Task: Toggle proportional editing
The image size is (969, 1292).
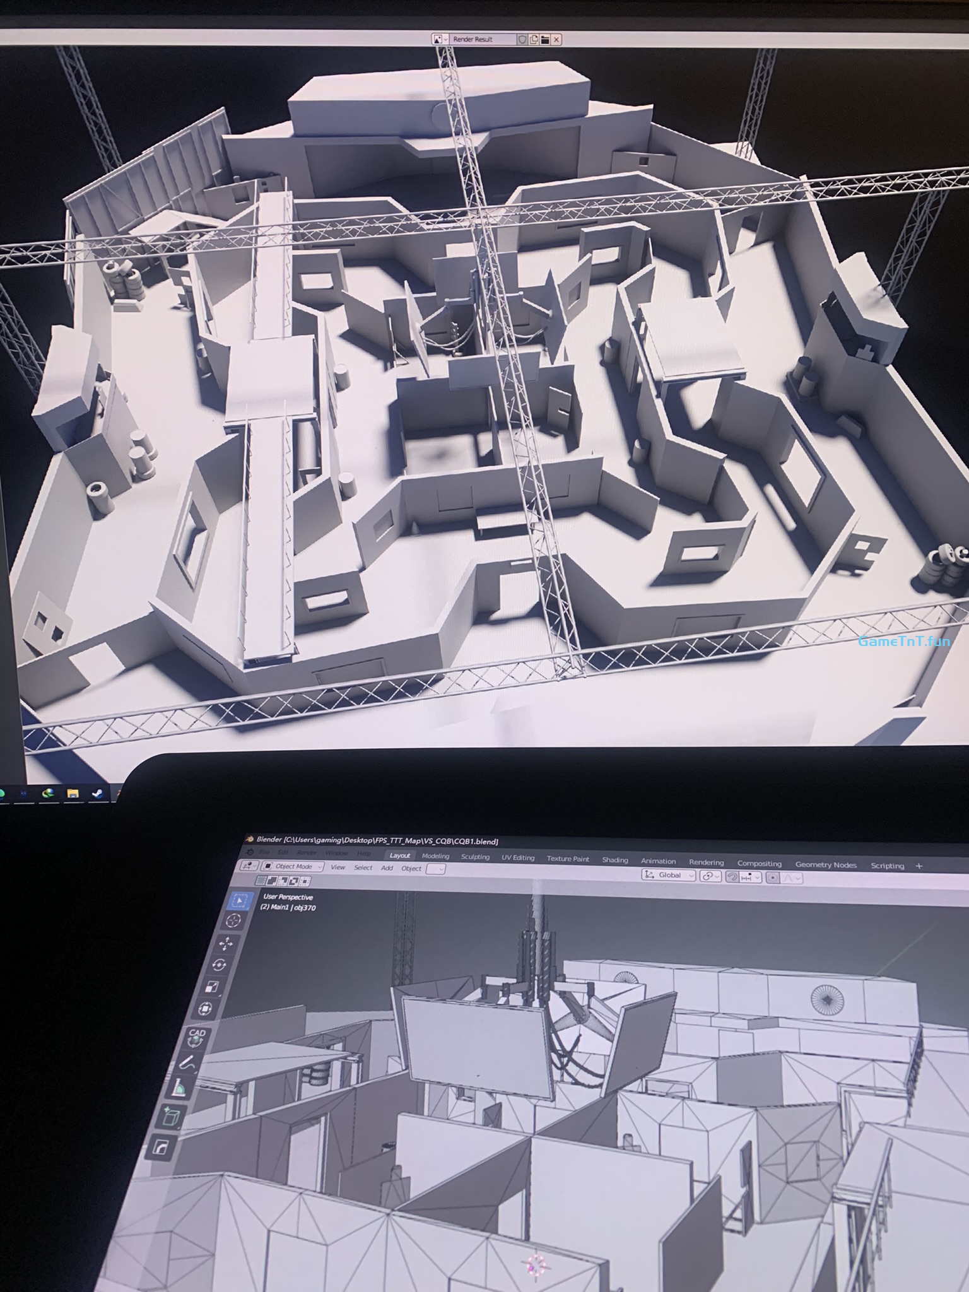Action: [x=773, y=878]
